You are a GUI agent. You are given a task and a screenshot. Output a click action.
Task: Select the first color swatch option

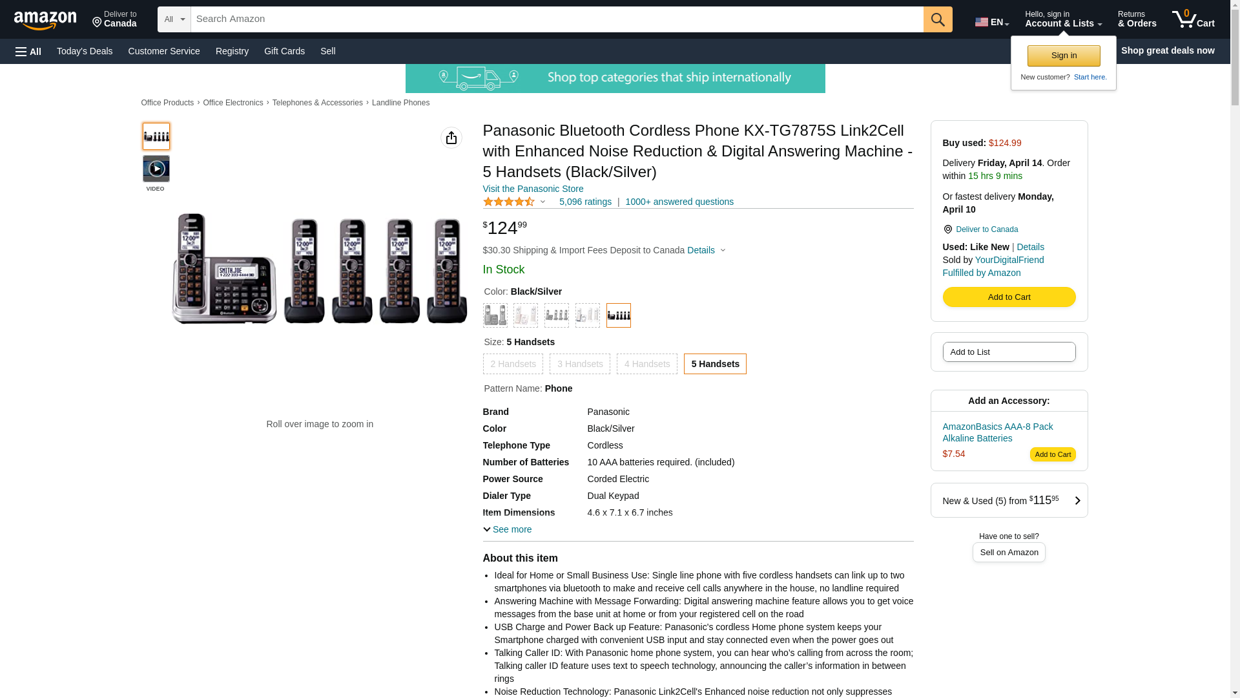[495, 315]
